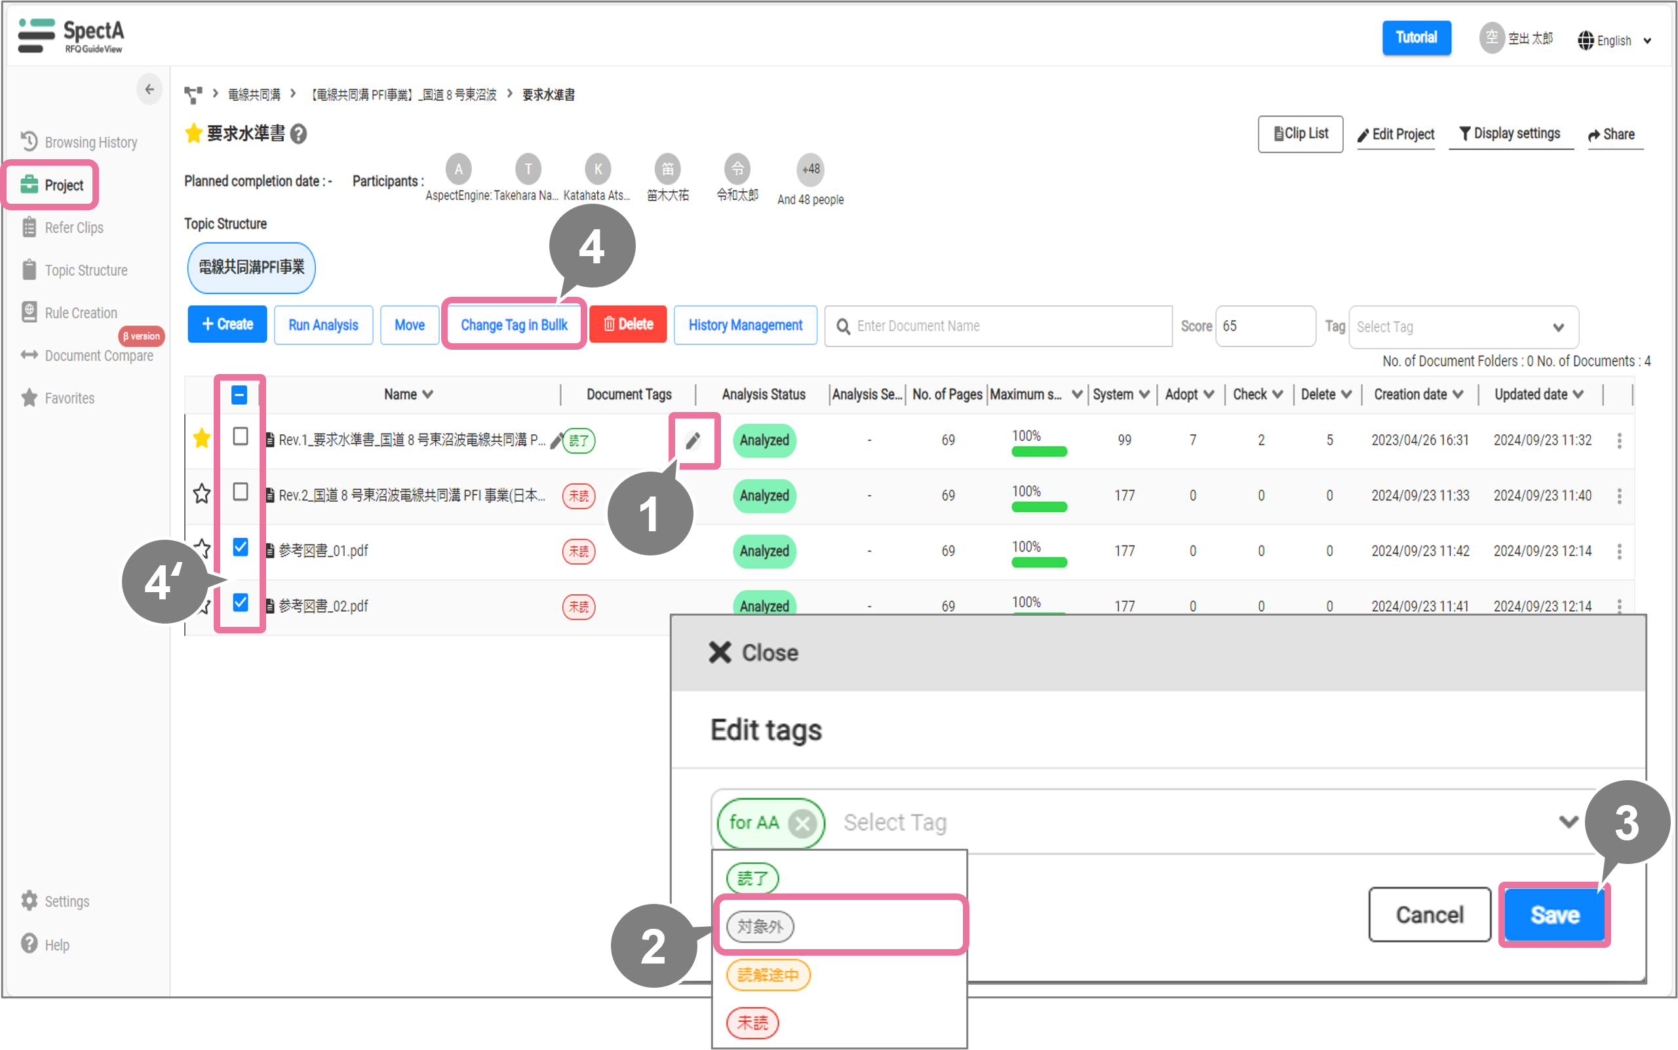Click the gold favorite star beside Rev.1 document
The image size is (1678, 1050).
tap(201, 438)
